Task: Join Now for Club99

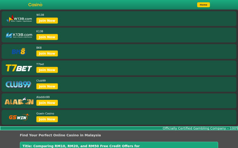Action: 47,86
